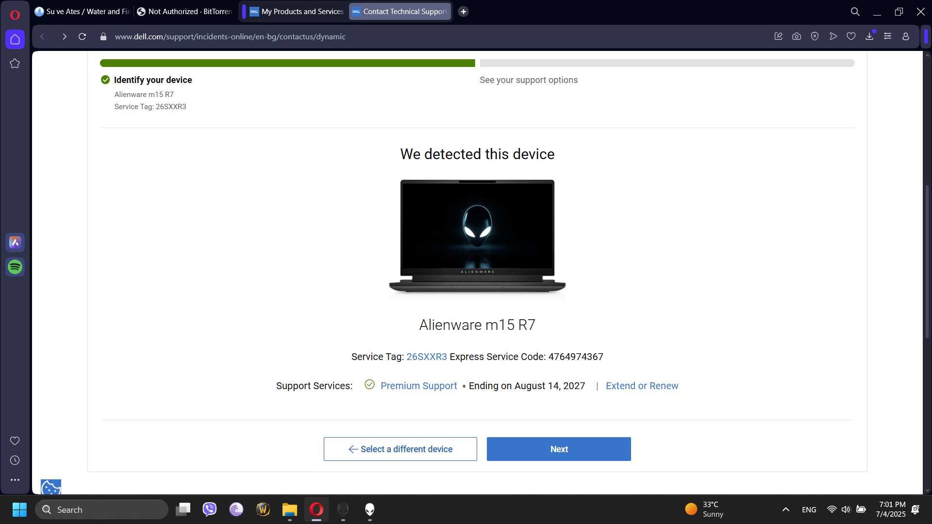Open the cookie preferences icon
The image size is (932, 524).
[x=51, y=487]
